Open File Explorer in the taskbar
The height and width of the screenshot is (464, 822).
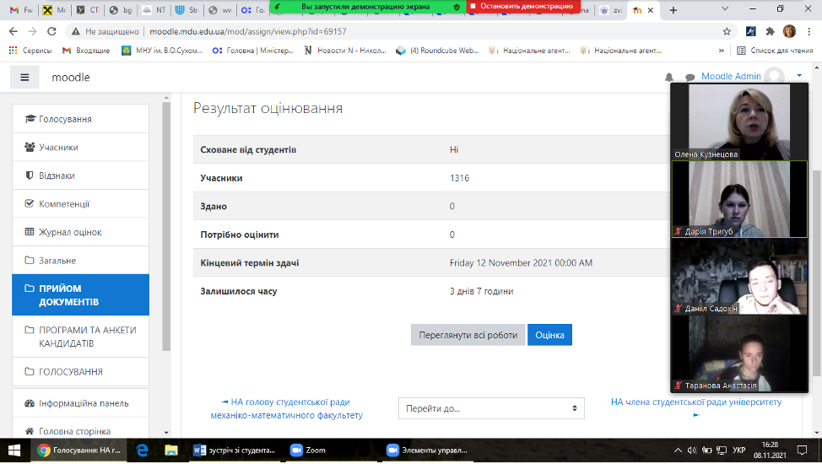pyautogui.click(x=170, y=451)
